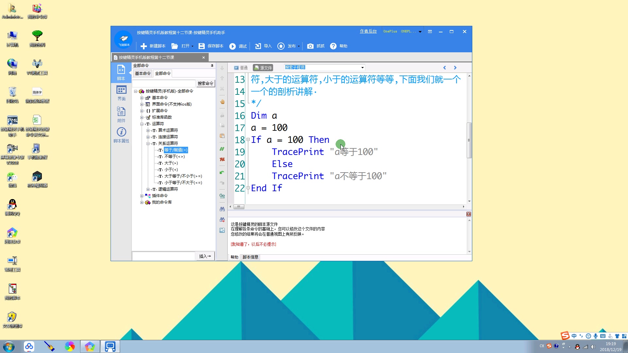The width and height of the screenshot is (628, 353).
Task: Collapse the If block fold marker on line 18
Action: (248, 140)
